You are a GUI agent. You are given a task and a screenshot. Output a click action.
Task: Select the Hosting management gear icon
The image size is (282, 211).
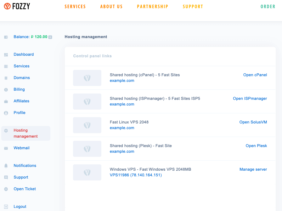[6, 130]
